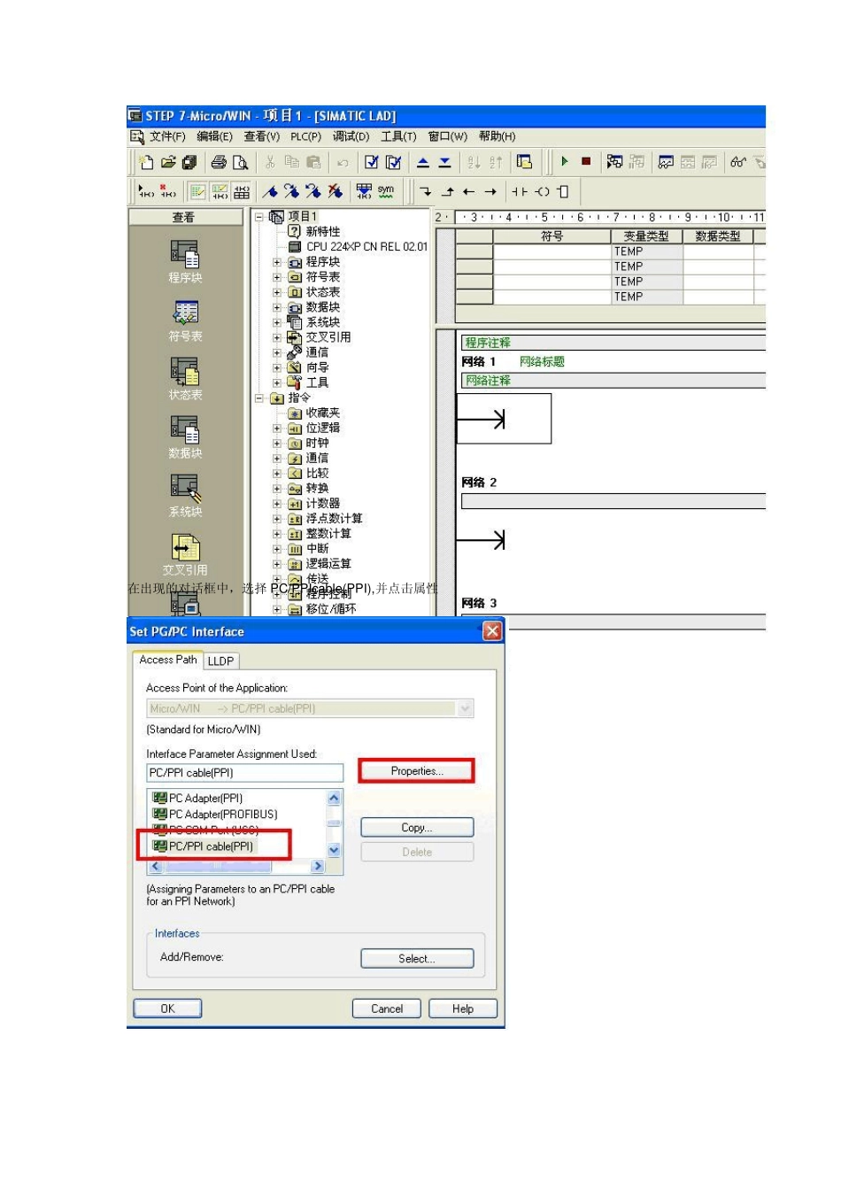Open the 调试(D) menu
841x1190 pixels.
tap(351, 136)
